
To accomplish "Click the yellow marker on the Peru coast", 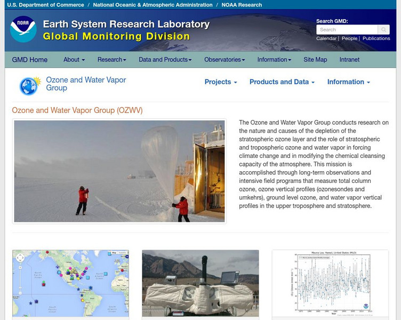I will pos(83,301).
